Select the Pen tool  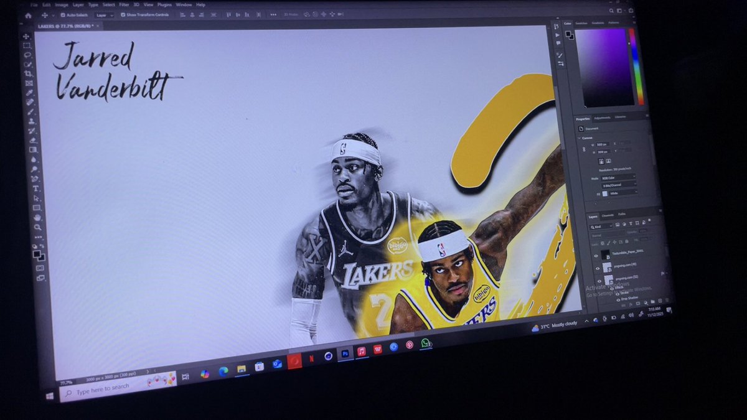coord(35,178)
